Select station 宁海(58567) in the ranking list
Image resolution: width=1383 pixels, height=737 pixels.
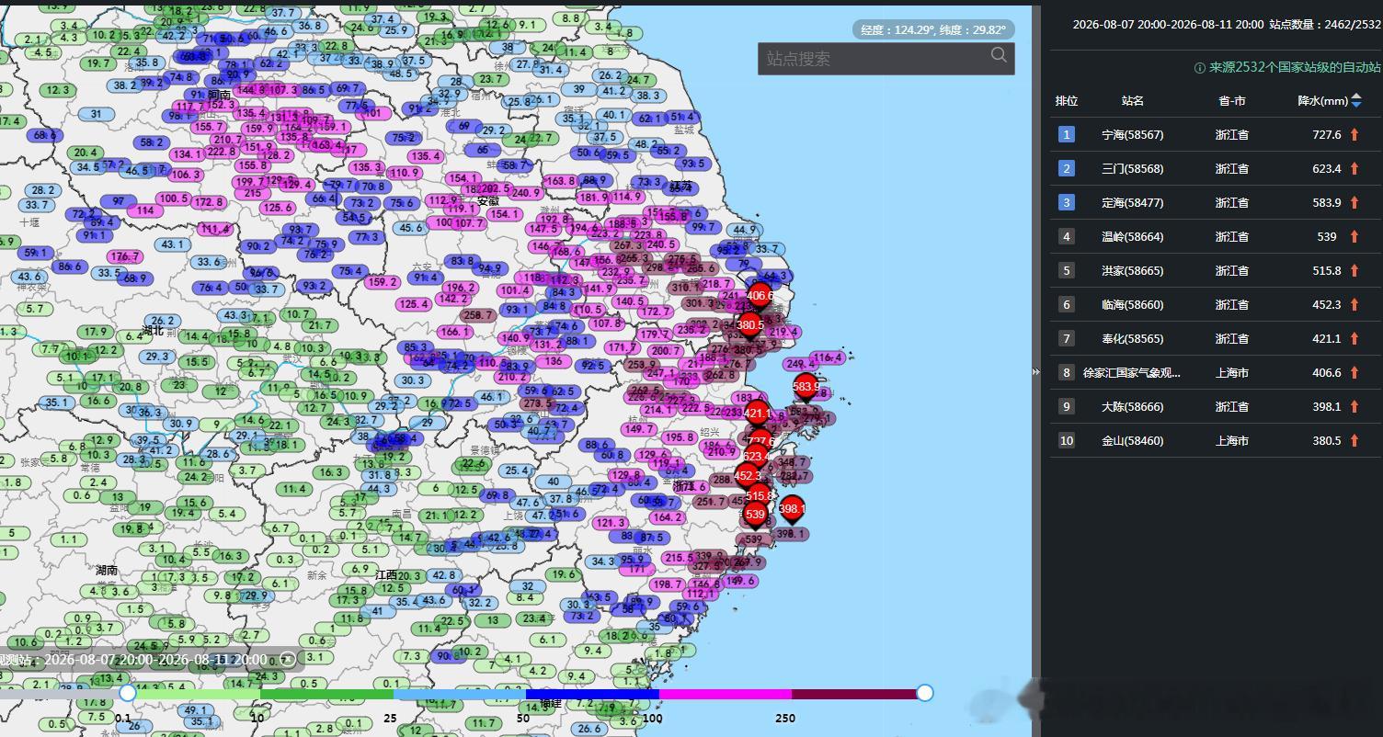[x=1133, y=135]
